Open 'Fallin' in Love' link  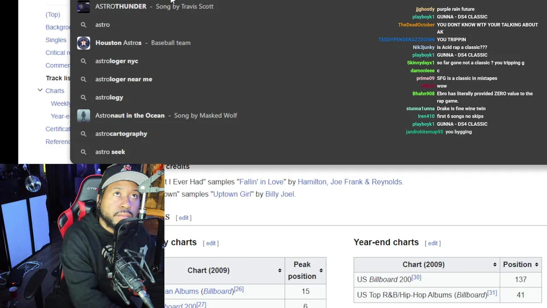pos(262,182)
